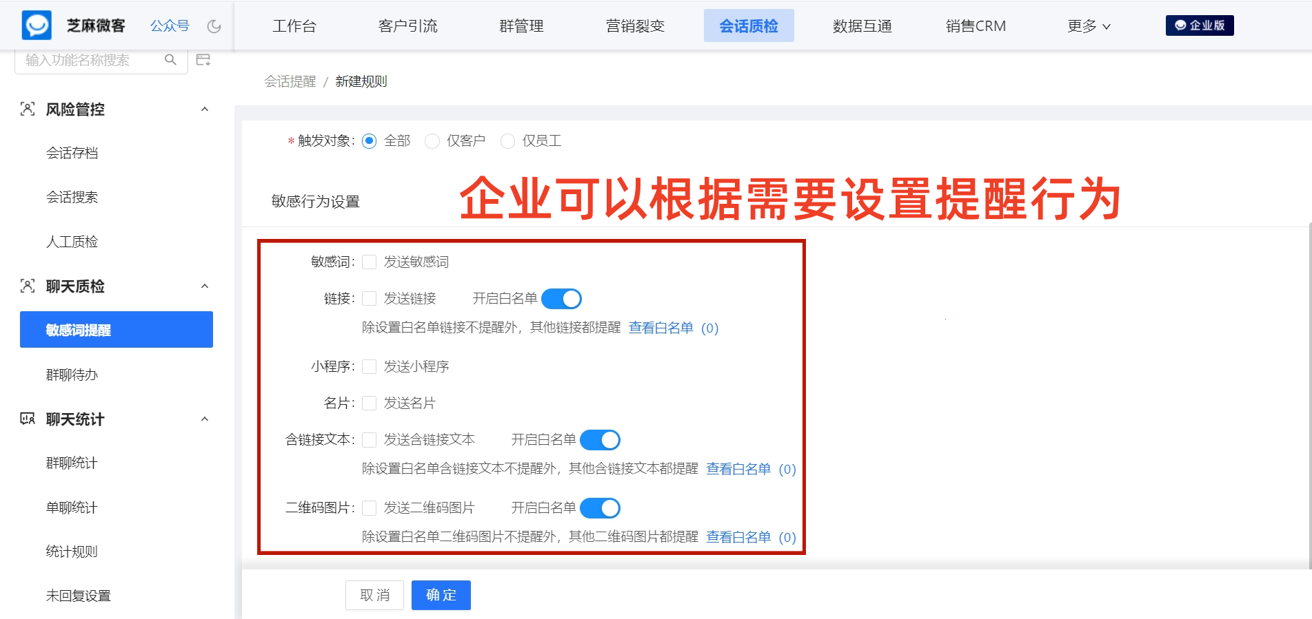Check the 发送名片 checkbox

(370, 403)
